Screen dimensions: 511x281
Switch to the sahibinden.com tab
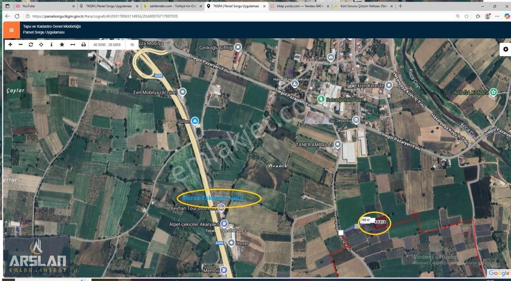[172, 6]
